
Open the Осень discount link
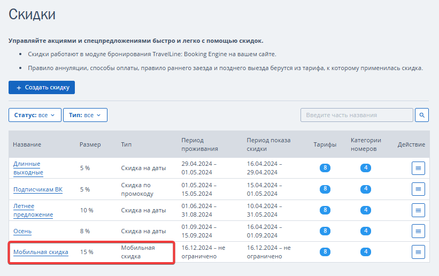pyautogui.click(x=22, y=231)
